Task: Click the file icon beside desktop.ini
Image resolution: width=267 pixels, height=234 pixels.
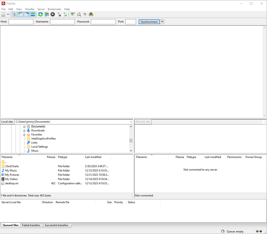Action: [x=3, y=183]
